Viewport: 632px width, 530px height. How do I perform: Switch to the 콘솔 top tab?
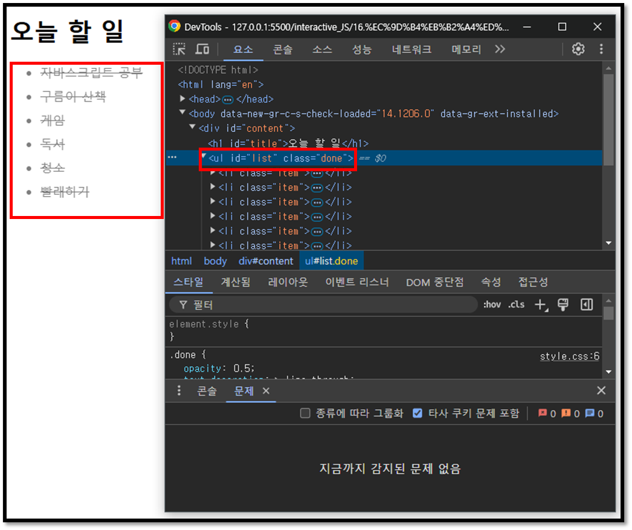click(x=283, y=50)
